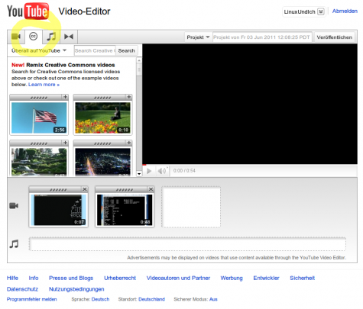Screen dimensions: 363x309
Task: Click the 0:00 / 0:54 time display
Action: click(184, 171)
